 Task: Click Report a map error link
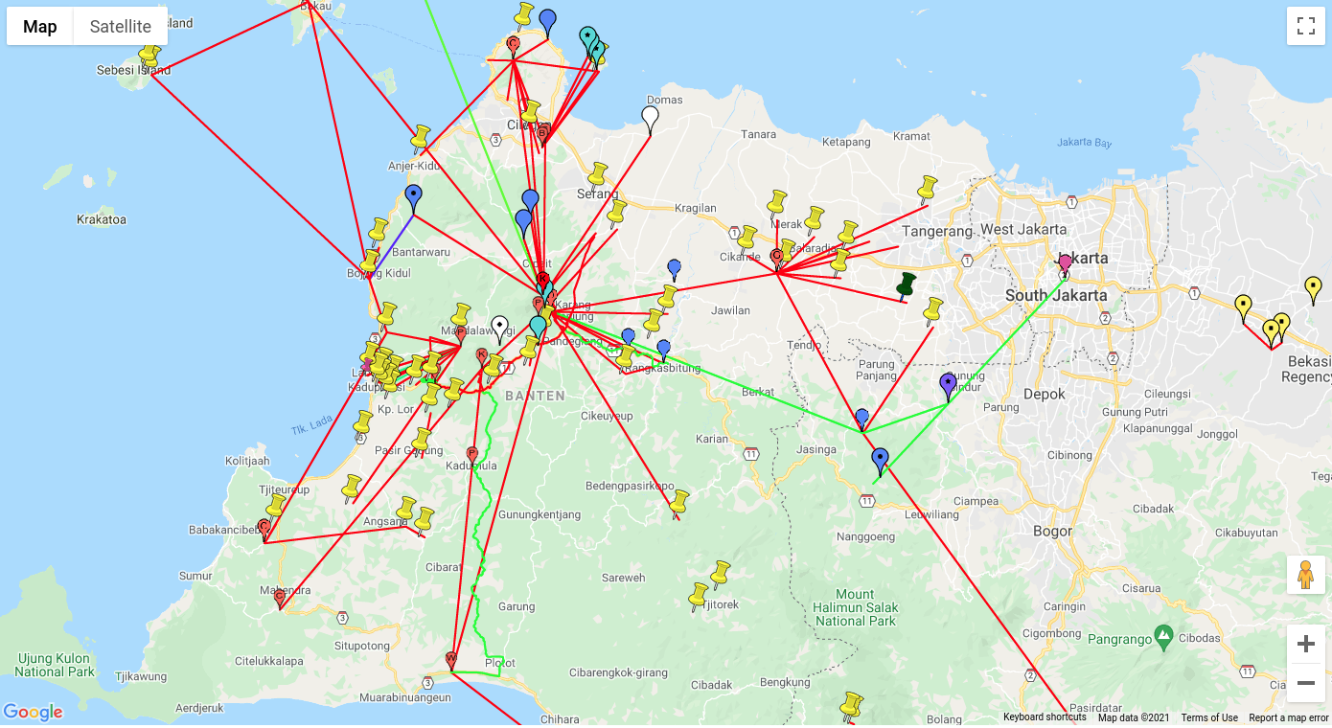click(x=1289, y=717)
